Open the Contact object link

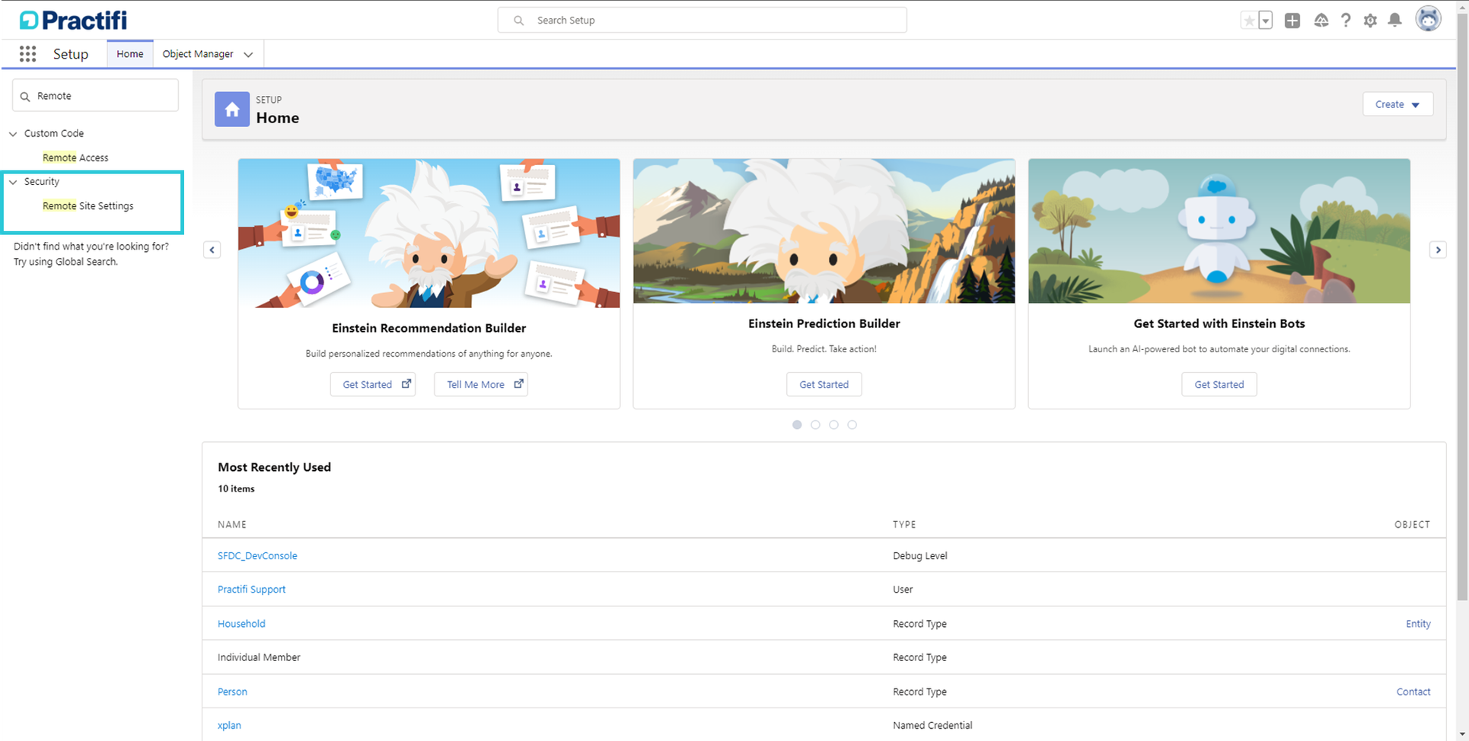[x=1413, y=692]
